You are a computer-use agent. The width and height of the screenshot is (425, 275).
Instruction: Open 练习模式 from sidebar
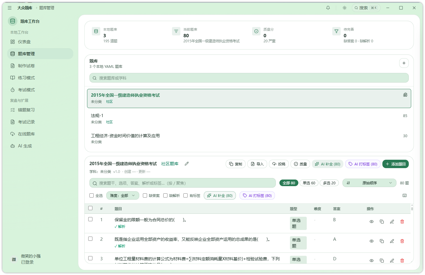(x=40, y=78)
